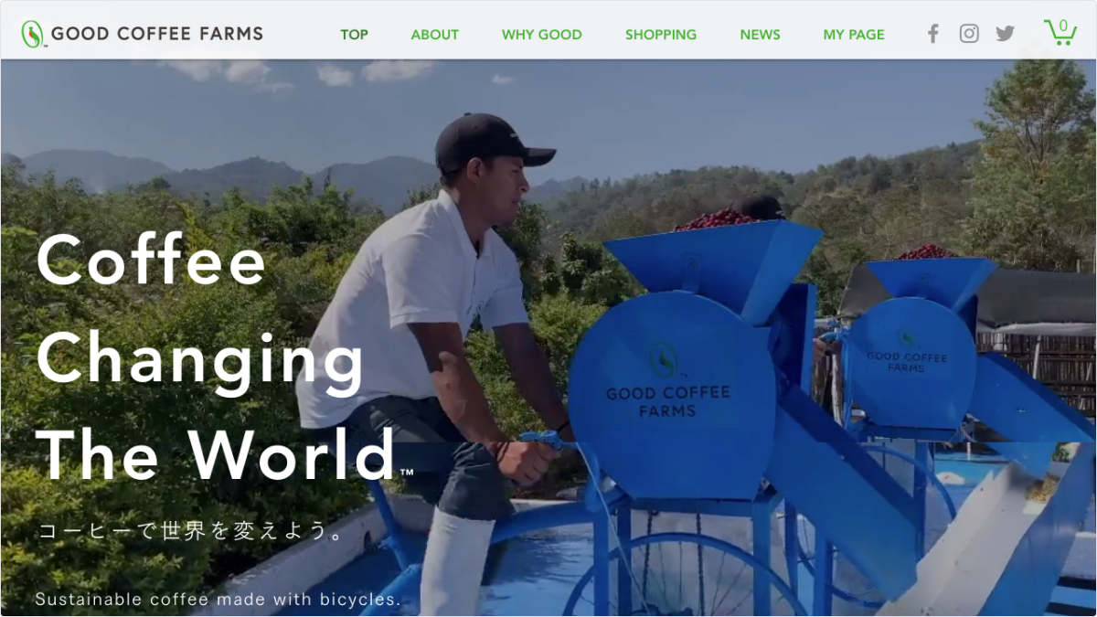
Task: Click the Japanese tagline under the headline
Action: click(191, 531)
